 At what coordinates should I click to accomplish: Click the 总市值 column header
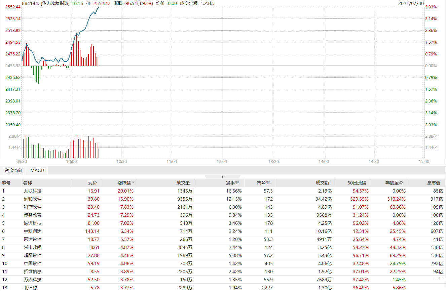click(x=434, y=183)
